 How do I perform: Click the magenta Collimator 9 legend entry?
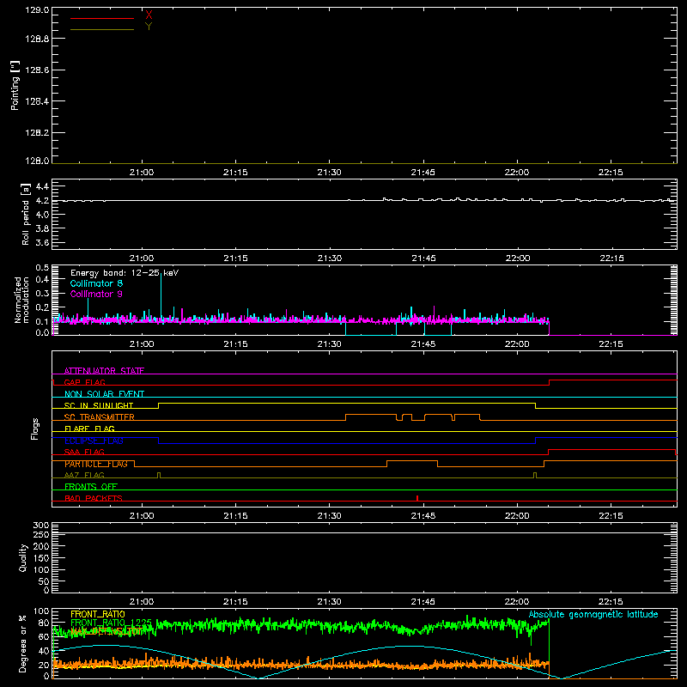coord(96,294)
